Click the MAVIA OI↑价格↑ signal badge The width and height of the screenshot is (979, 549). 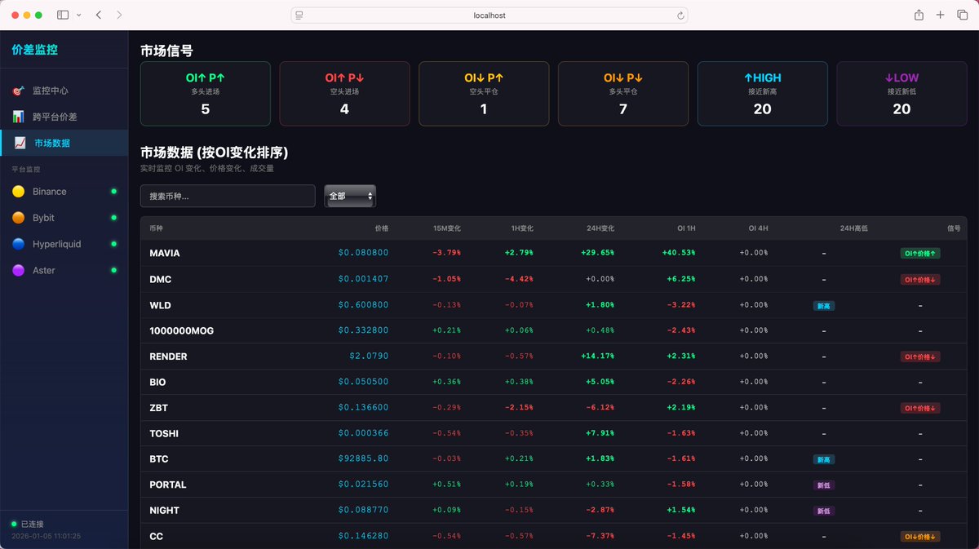(x=920, y=253)
